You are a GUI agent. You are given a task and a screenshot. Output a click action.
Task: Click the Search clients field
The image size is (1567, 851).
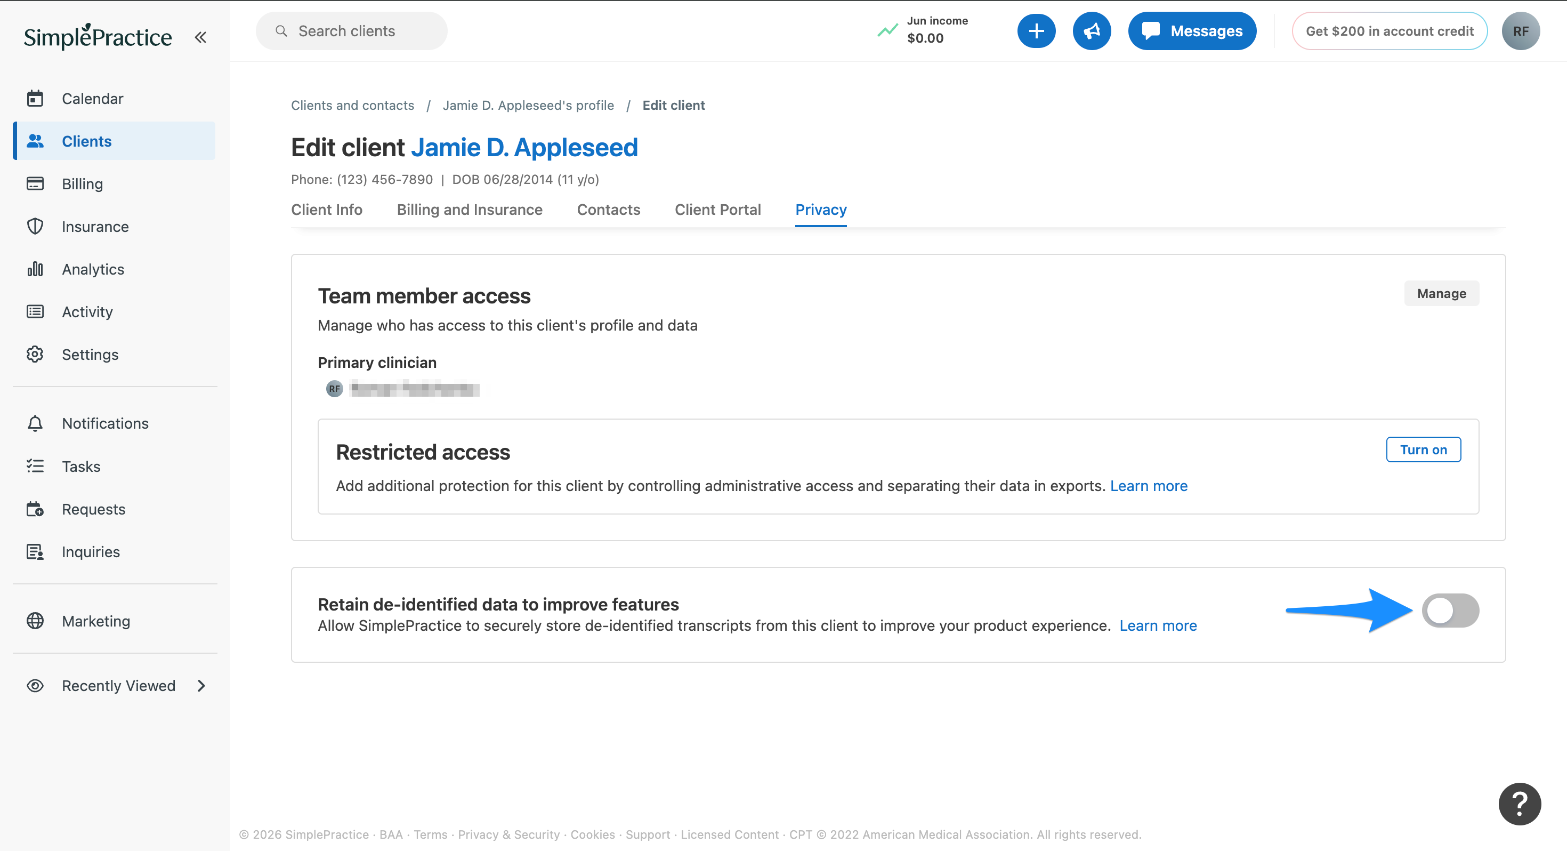[351, 31]
